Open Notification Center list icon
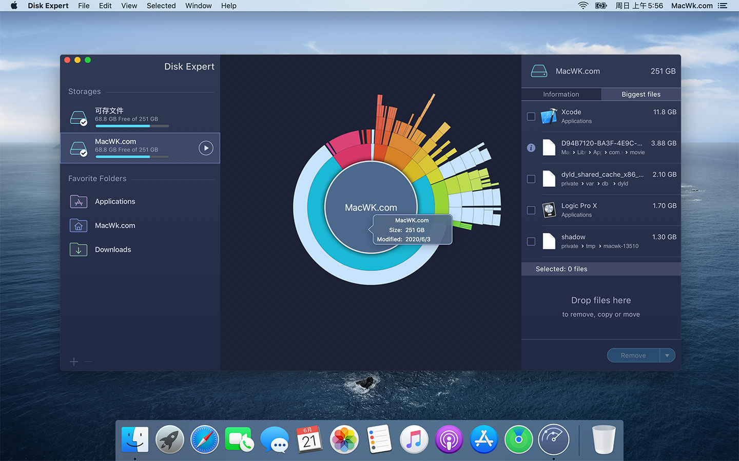Screen dimensions: 739x461 723,6
